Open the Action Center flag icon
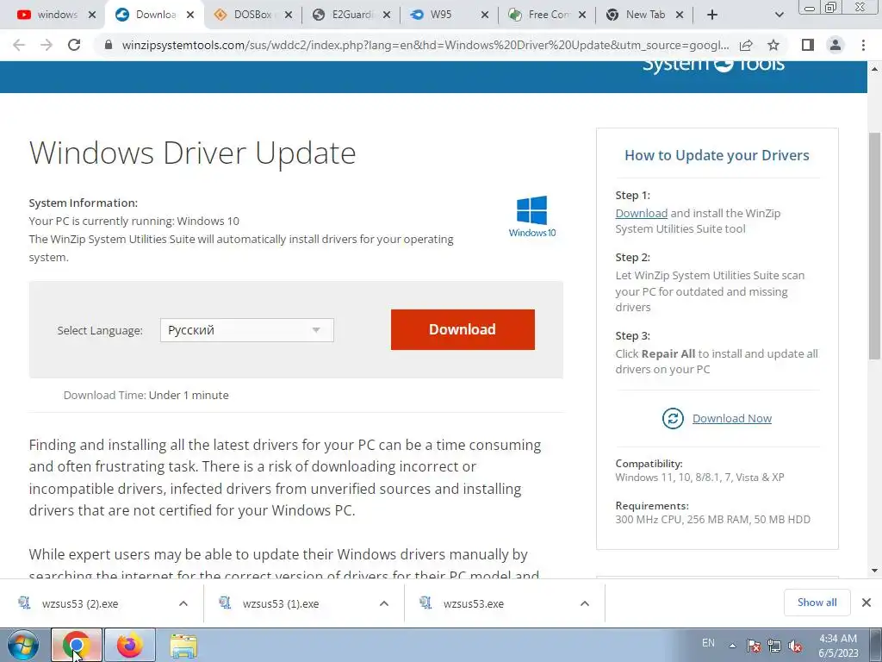 [754, 646]
